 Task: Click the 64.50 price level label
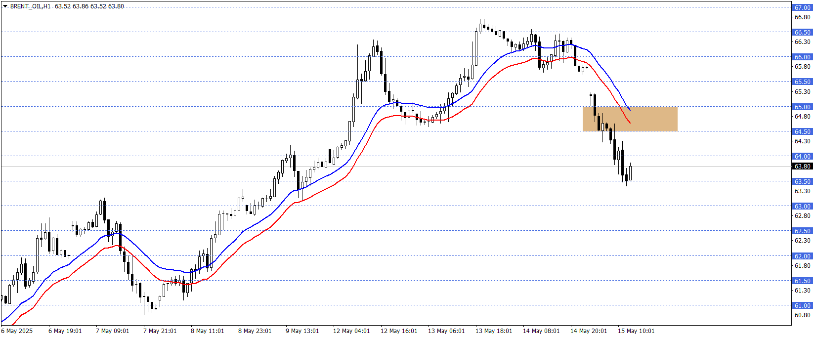pos(803,131)
